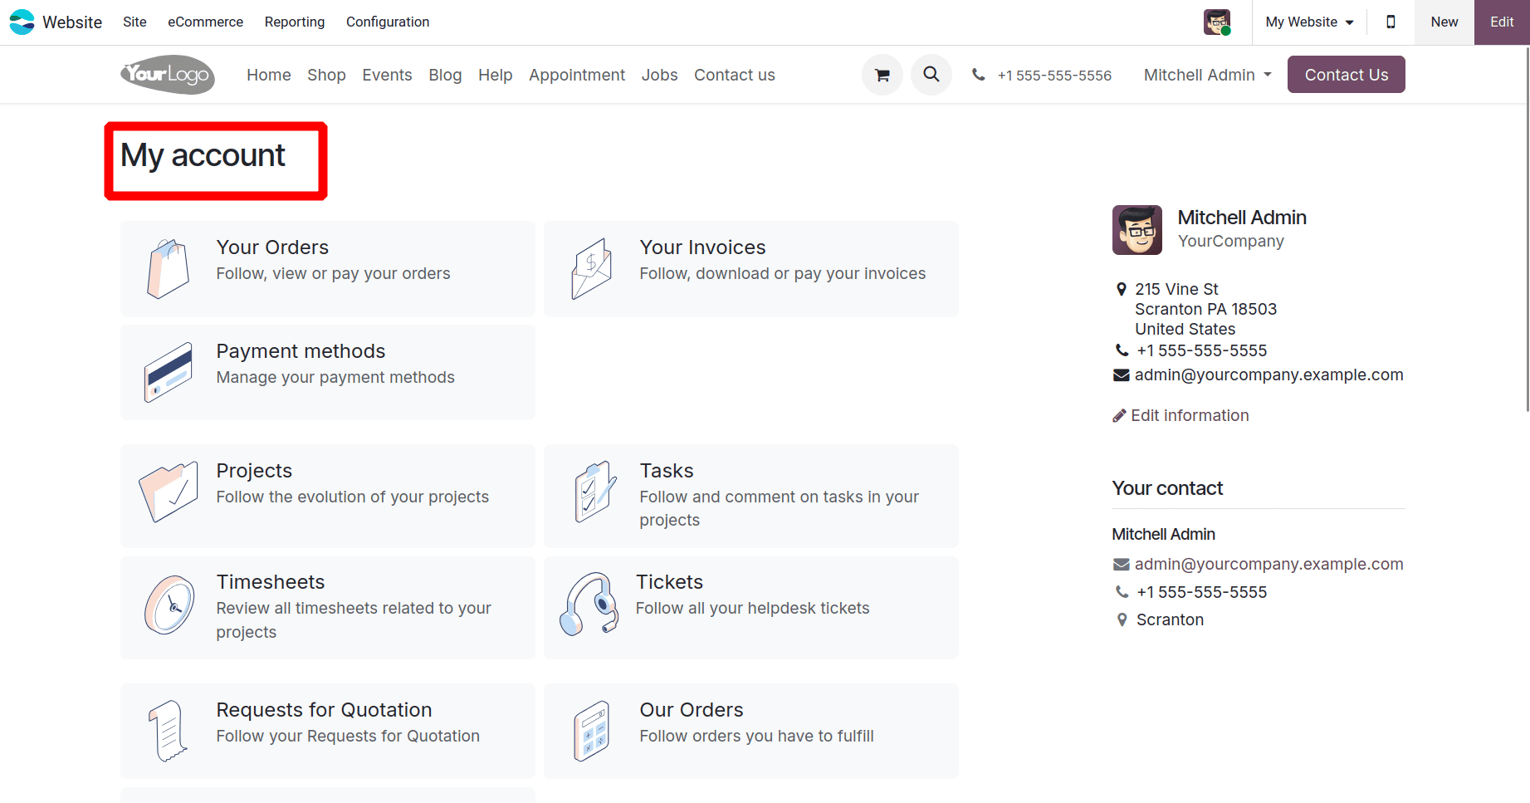Viewport: 1530px width, 803px height.
Task: Open the Projects folder icon
Action: [x=169, y=492]
